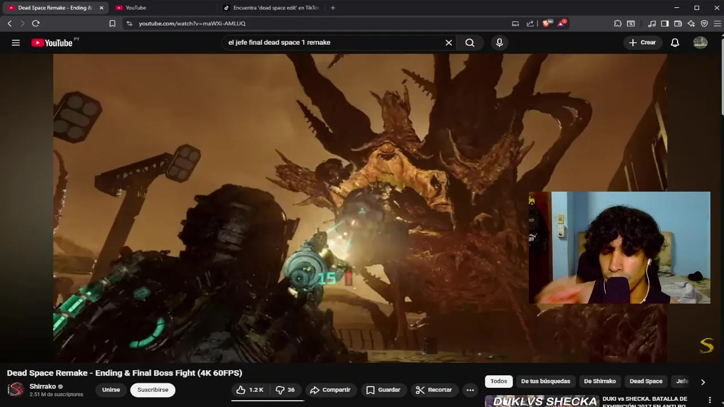The height and width of the screenshot is (407, 724).
Task: Install or cast page icon in address bar
Action: pyautogui.click(x=515, y=23)
